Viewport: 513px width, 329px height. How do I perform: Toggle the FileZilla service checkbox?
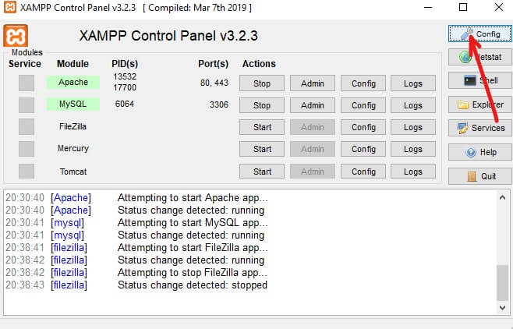(x=27, y=127)
